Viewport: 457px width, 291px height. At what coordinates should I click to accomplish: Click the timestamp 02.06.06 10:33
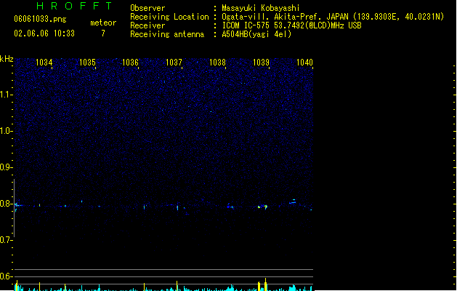coord(44,33)
